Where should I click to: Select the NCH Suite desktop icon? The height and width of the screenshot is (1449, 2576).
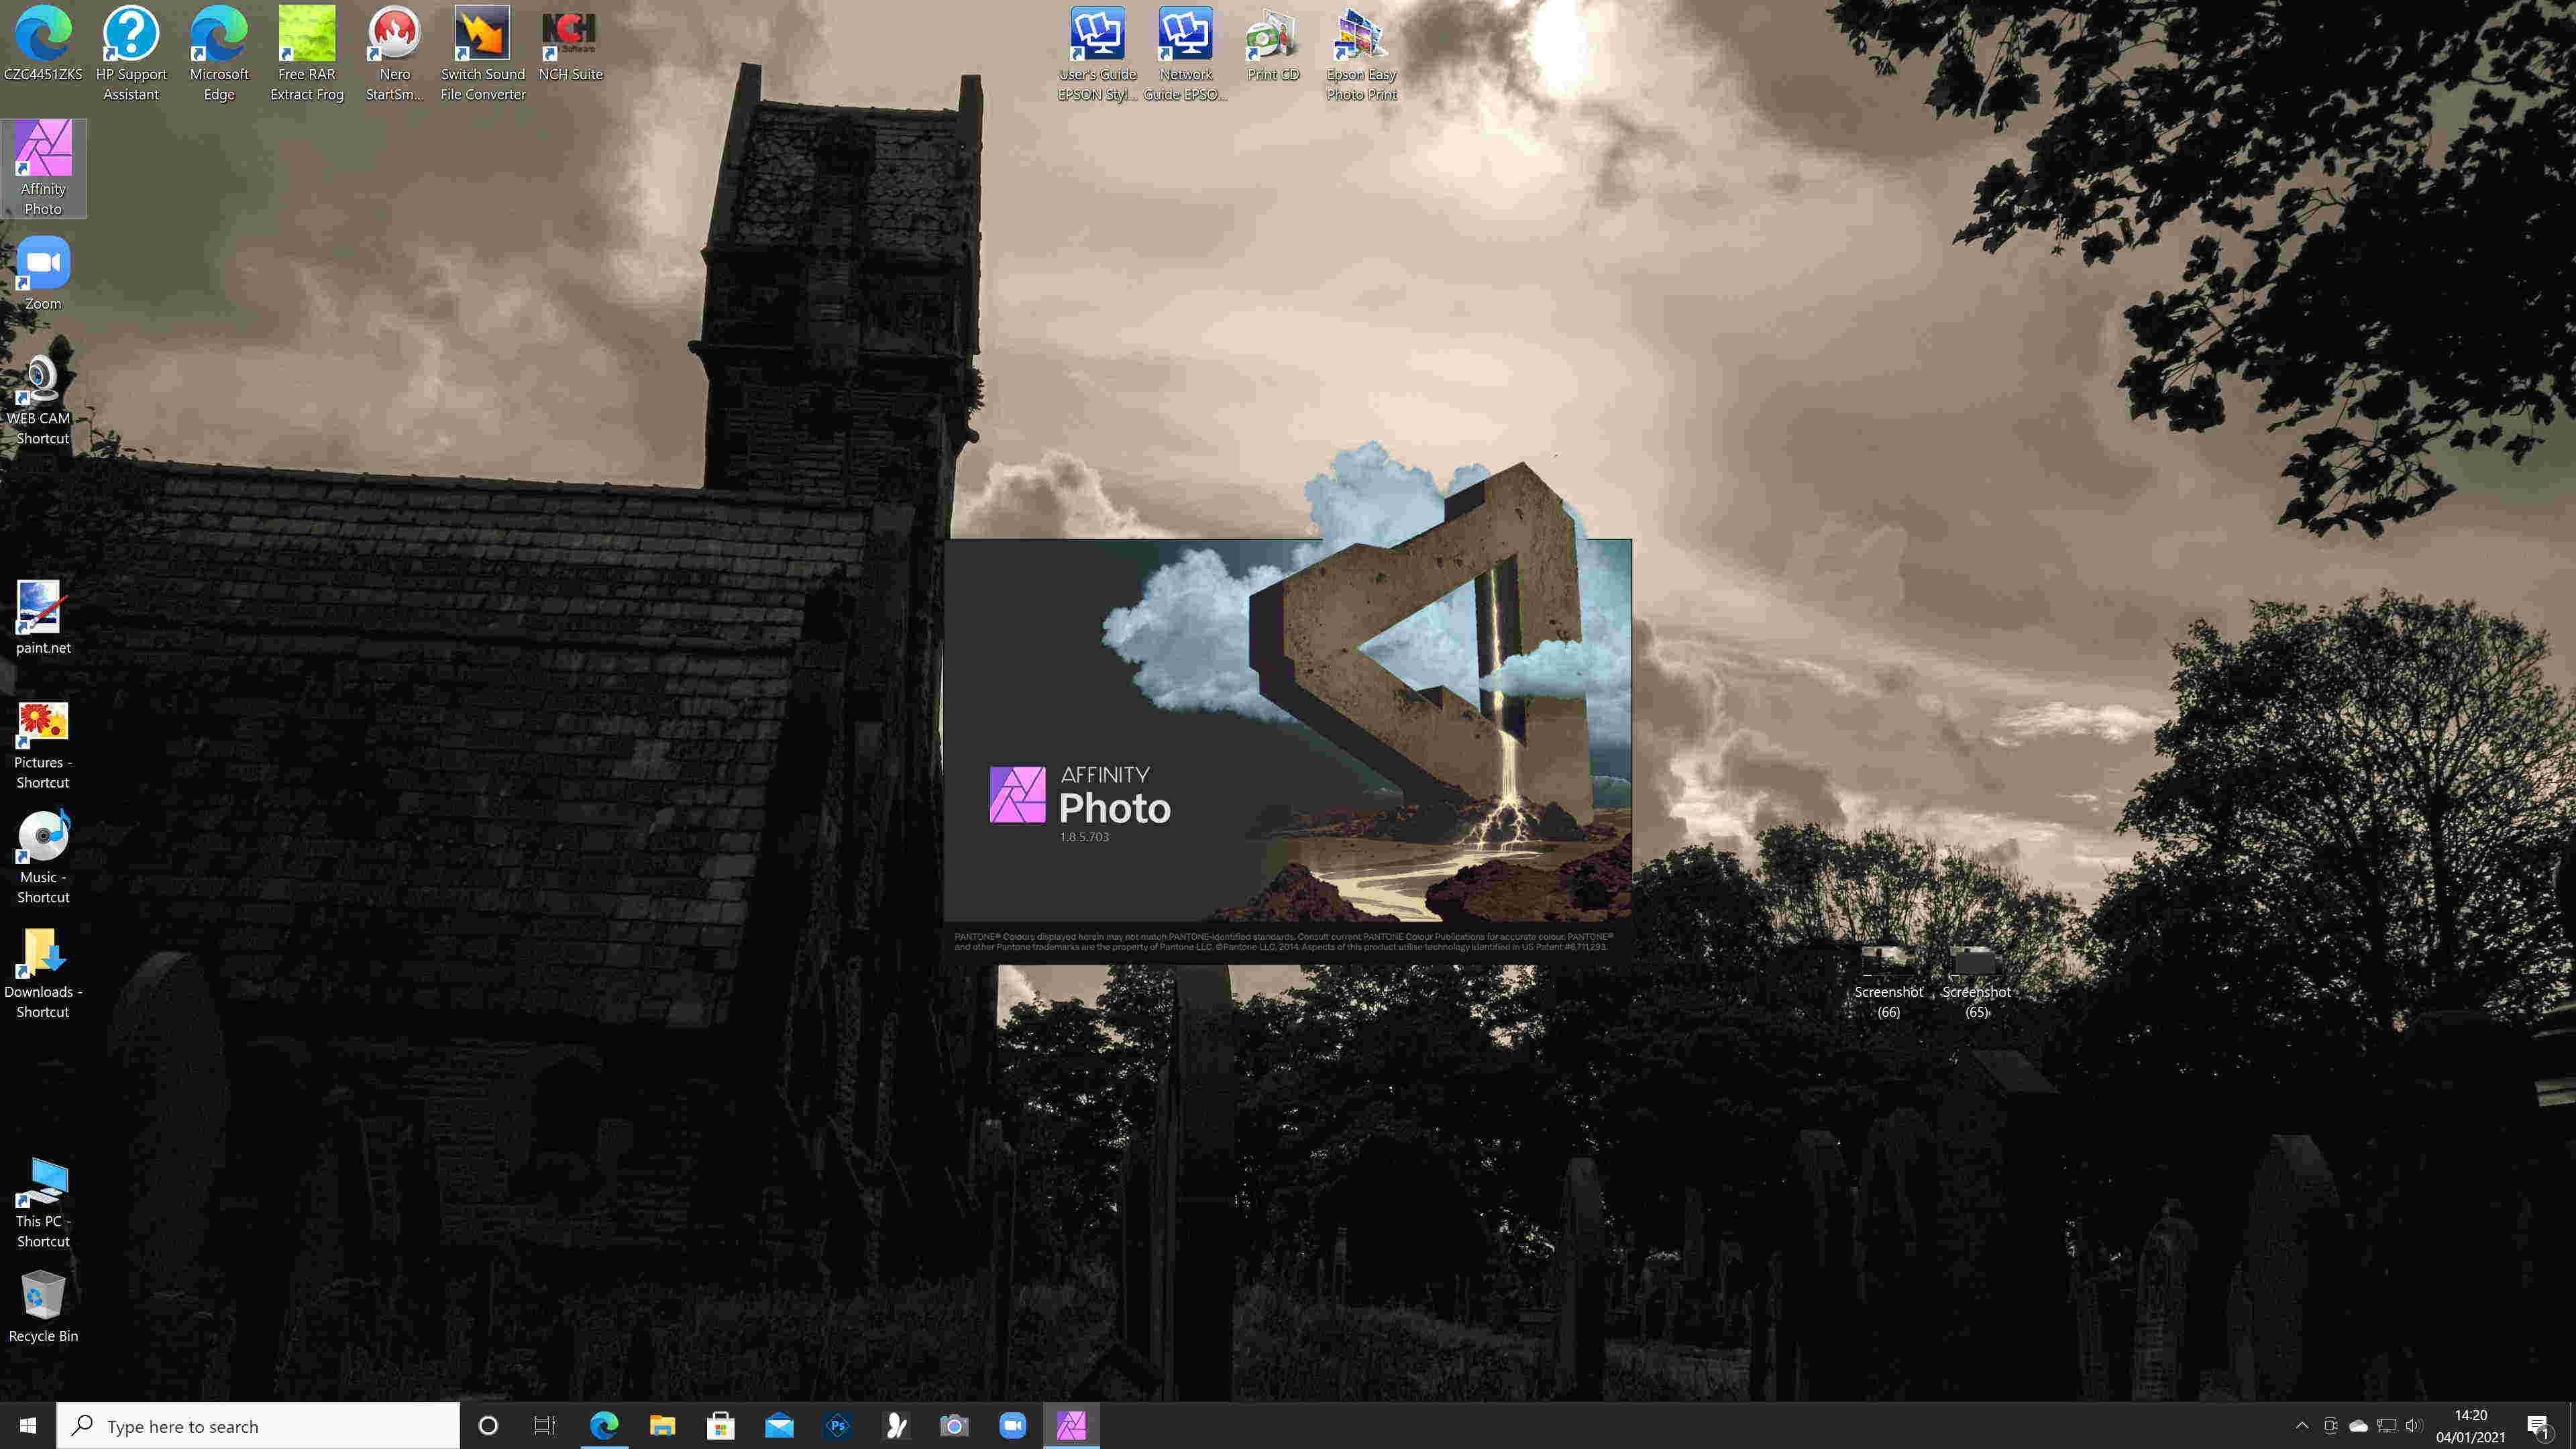click(x=570, y=45)
